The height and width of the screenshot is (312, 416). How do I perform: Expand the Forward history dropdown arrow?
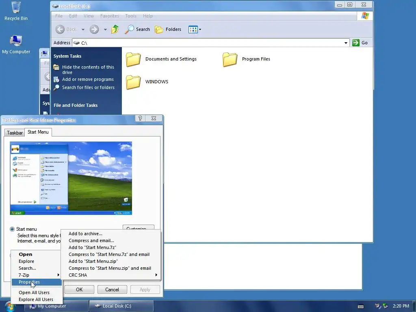point(105,29)
